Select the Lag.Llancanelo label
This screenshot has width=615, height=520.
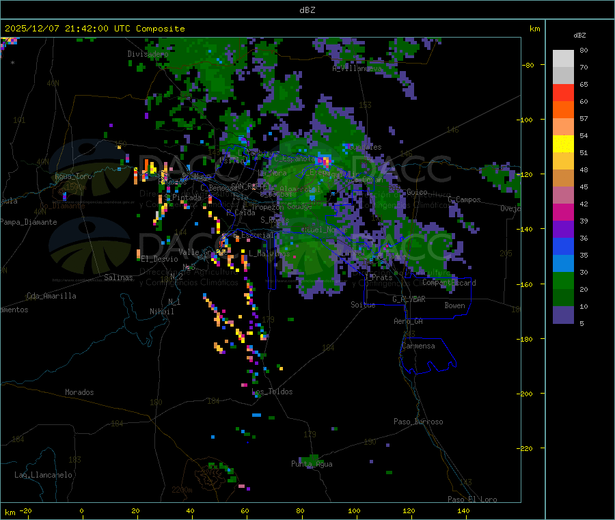click(x=44, y=476)
